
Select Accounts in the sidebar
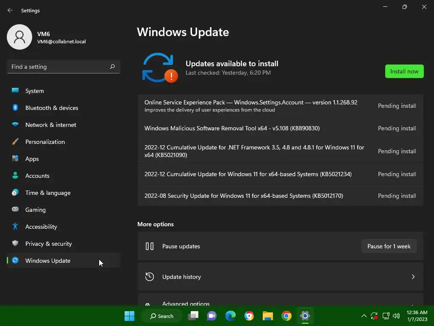click(64, 176)
